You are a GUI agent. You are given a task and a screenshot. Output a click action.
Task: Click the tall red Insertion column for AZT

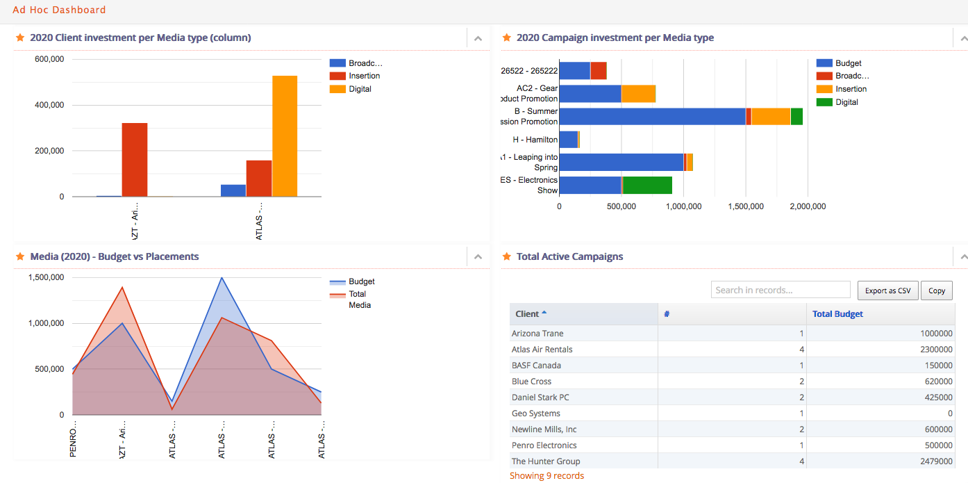click(135, 160)
